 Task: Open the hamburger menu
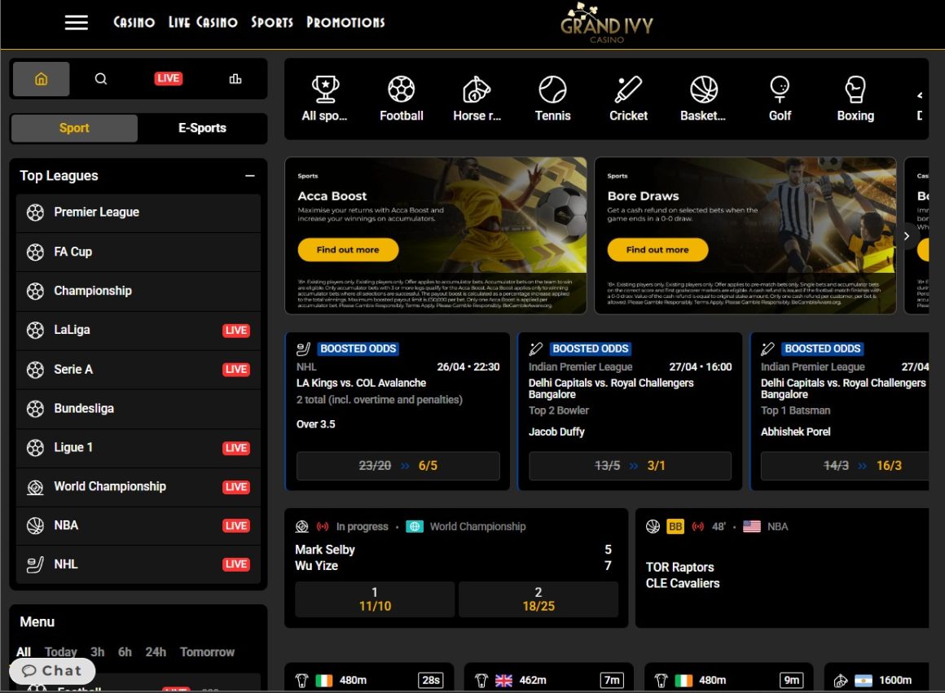[76, 22]
